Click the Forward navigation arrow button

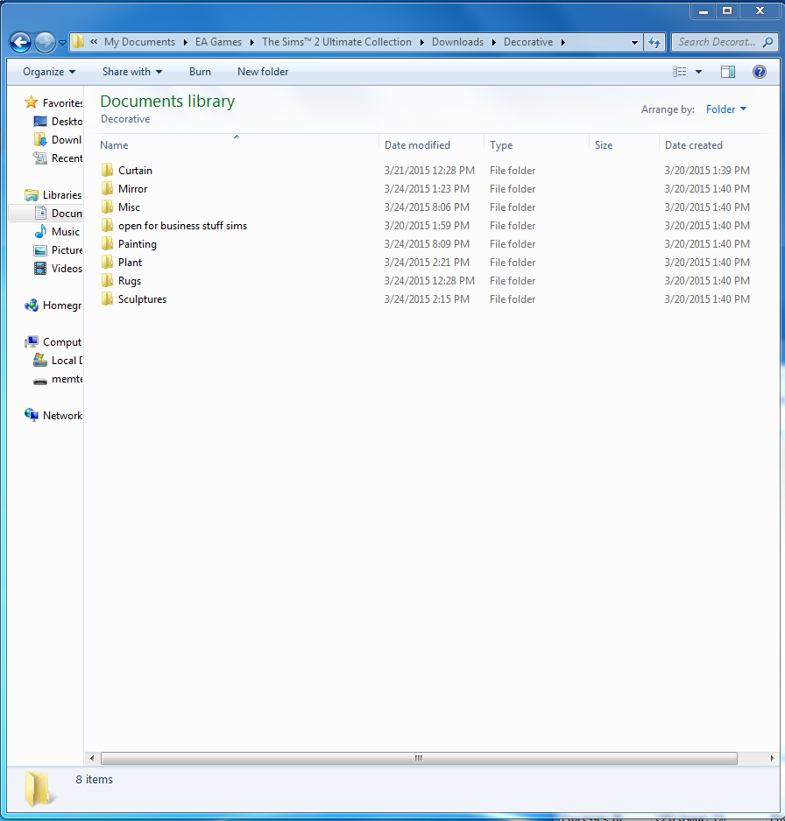point(45,42)
